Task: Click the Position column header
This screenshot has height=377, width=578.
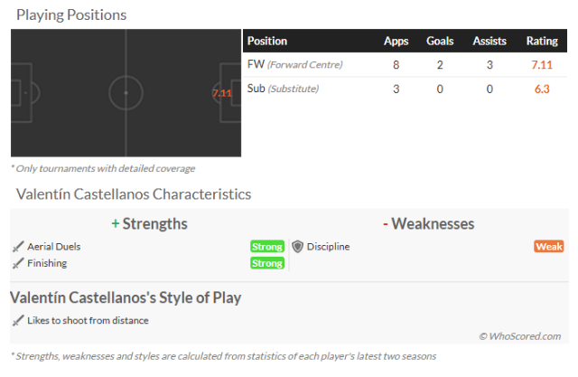Action: [267, 42]
